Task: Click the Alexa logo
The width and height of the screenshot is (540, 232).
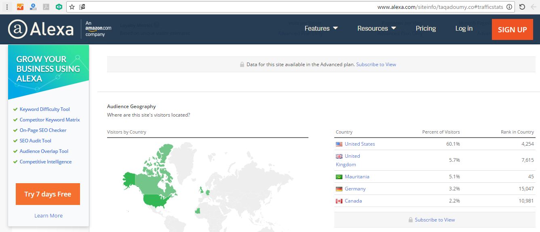Action: coord(40,29)
